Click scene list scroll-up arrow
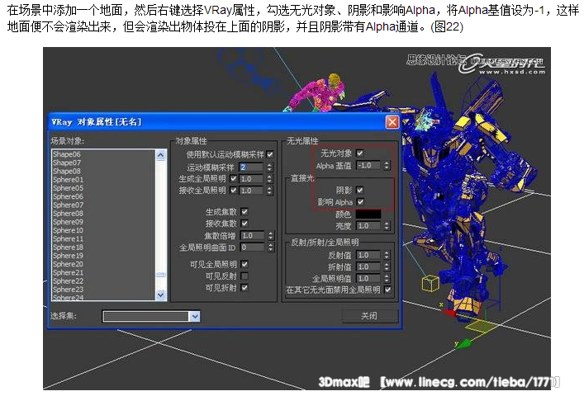Viewport: 584px width, 396px height. 160,154
